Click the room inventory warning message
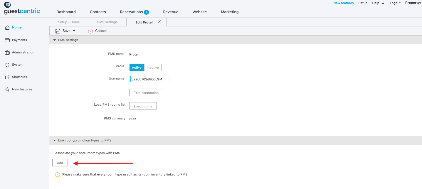This screenshot has width=422, height=189. pyautogui.click(x=125, y=174)
